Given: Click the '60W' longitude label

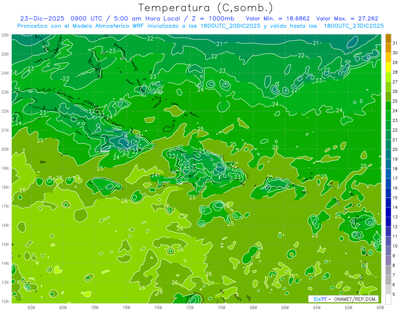Looking at the screenshot, I should (x=380, y=307).
